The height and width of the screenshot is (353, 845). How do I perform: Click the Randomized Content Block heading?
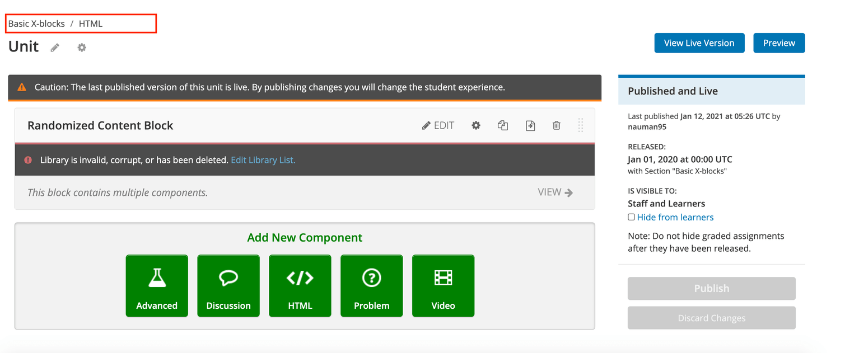[x=100, y=125]
